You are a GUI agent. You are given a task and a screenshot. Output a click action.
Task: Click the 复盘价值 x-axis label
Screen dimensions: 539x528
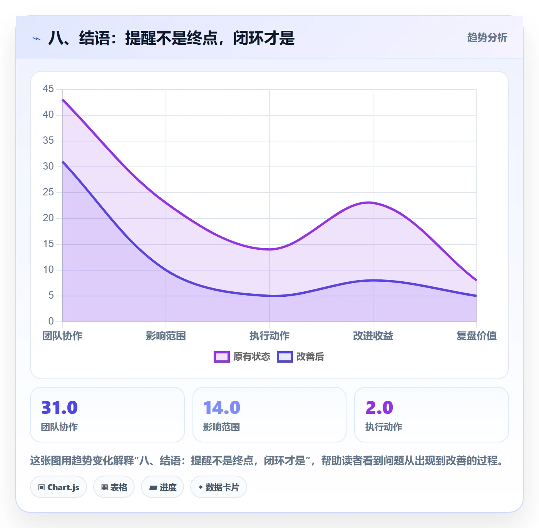click(x=477, y=336)
